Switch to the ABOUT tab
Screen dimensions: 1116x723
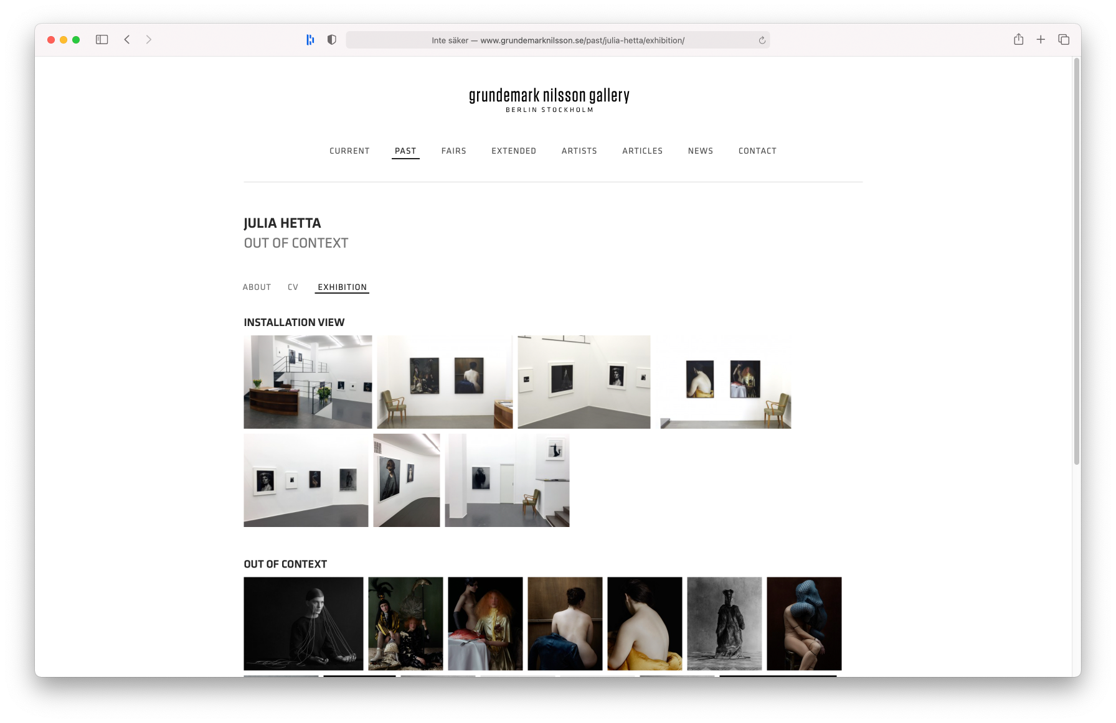(257, 287)
